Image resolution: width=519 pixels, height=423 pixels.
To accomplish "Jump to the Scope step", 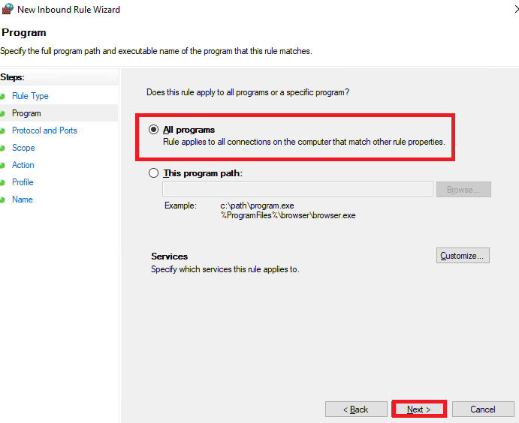I will pyautogui.click(x=23, y=148).
